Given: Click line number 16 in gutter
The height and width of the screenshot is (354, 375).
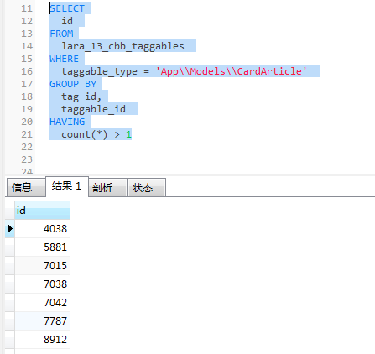Looking at the screenshot, I should 27,71.
